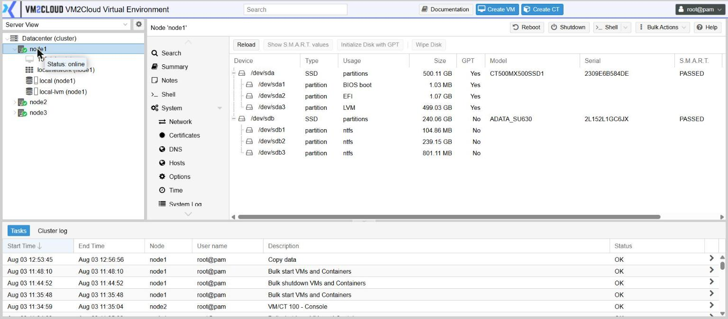Image resolution: width=728 pixels, height=319 pixels.
Task: Click the Options gear icon
Action: tap(162, 177)
